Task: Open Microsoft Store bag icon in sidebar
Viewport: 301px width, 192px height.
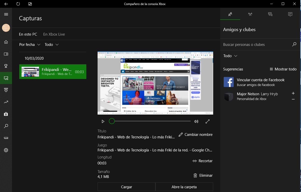Action: pos(6,114)
